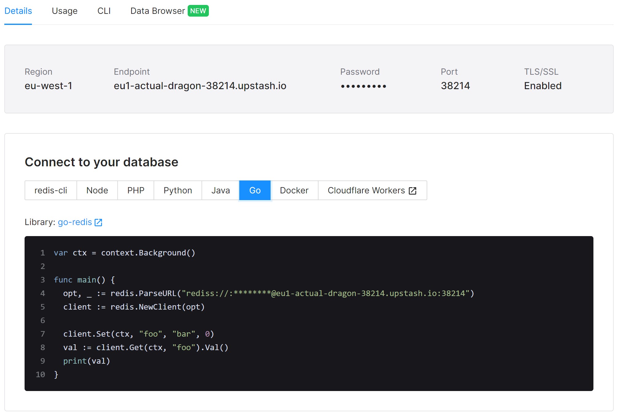Open the go-redis library link

click(75, 222)
